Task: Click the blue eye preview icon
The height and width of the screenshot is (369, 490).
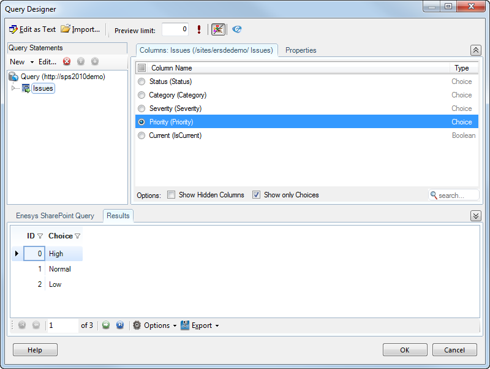Action: point(237,29)
